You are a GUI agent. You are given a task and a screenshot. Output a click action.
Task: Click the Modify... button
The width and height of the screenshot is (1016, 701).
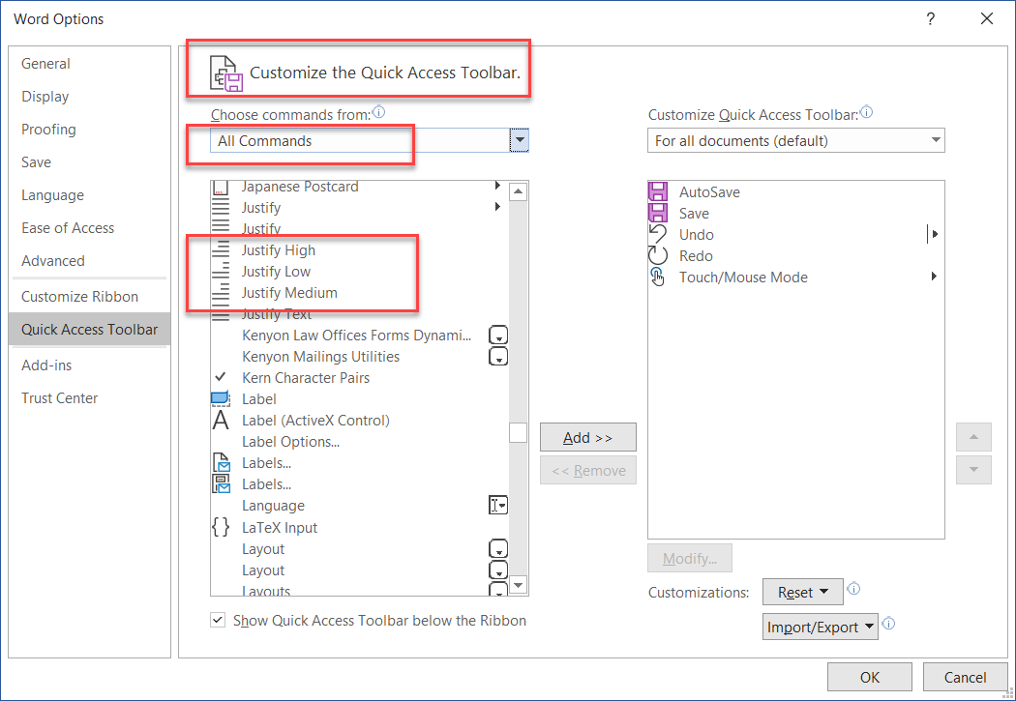click(x=689, y=558)
